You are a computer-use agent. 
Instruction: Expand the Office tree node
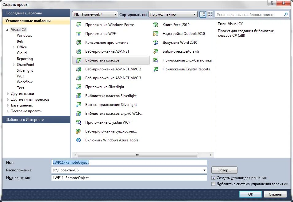pyautogui.click(x=13, y=47)
